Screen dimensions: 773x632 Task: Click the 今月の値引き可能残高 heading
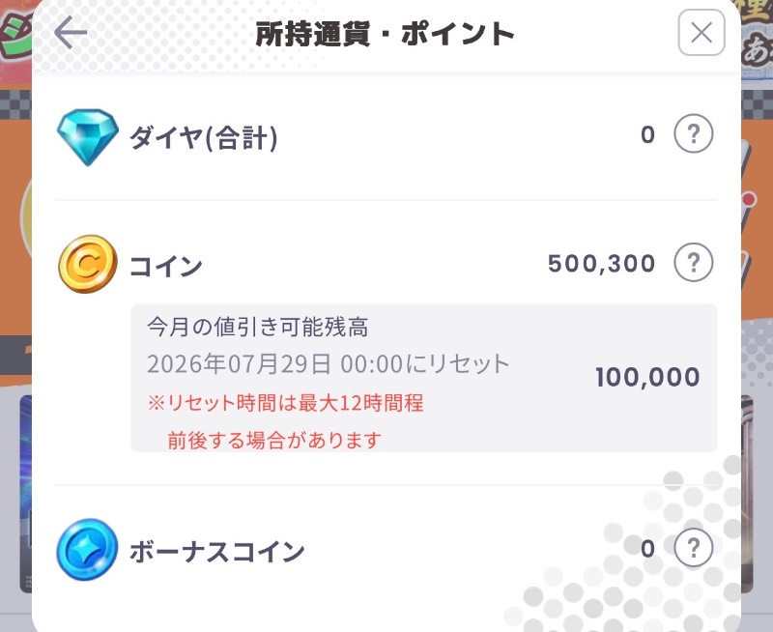(x=258, y=327)
